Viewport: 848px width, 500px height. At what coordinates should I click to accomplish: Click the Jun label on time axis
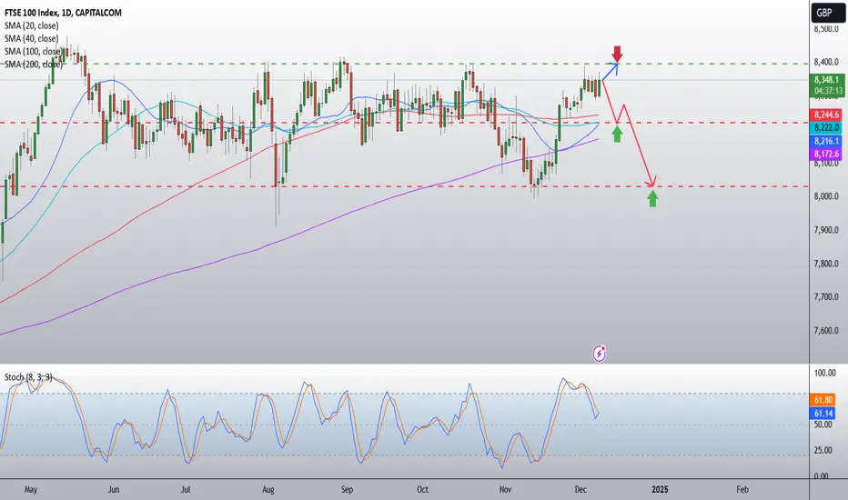(114, 490)
